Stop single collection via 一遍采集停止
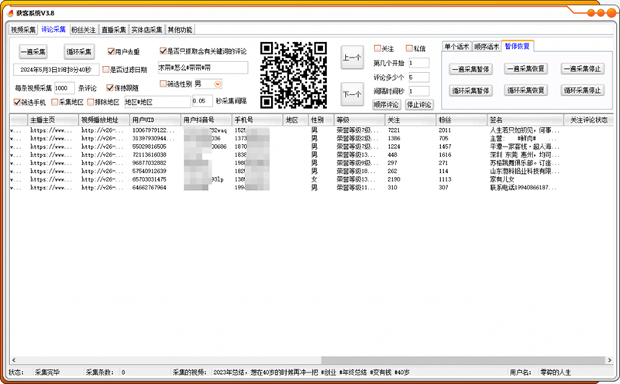620x384 pixels. click(x=583, y=68)
